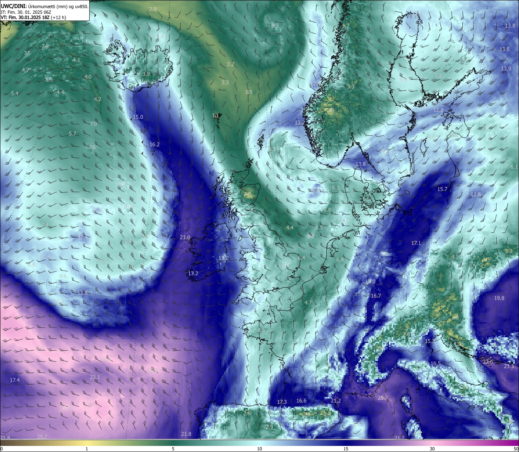
Task: Click the '0' tick label on the color scale
Action: pyautogui.click(x=2, y=449)
